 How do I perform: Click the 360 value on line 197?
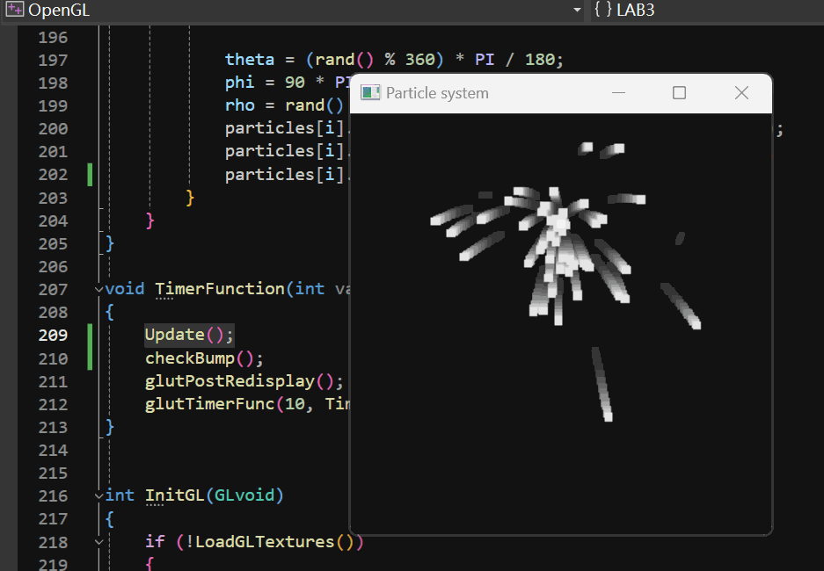click(x=419, y=60)
